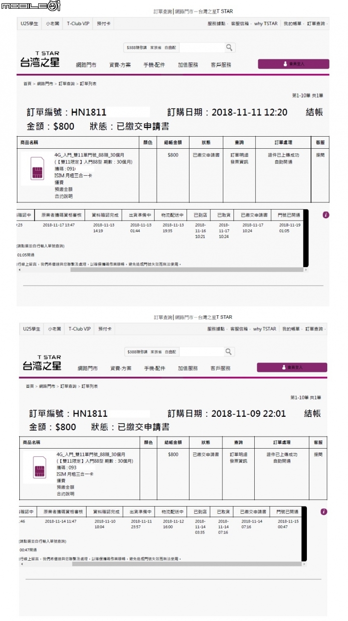This screenshot has height=621, width=348.
Task: Click 預繳金額 under order dated 2018-11-11
Action: pos(64,189)
